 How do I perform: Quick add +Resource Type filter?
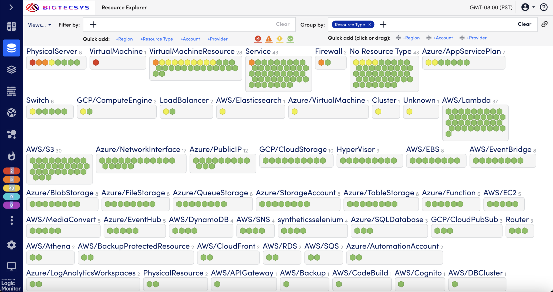click(x=157, y=39)
